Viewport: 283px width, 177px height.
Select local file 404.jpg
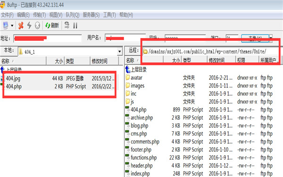13,79
